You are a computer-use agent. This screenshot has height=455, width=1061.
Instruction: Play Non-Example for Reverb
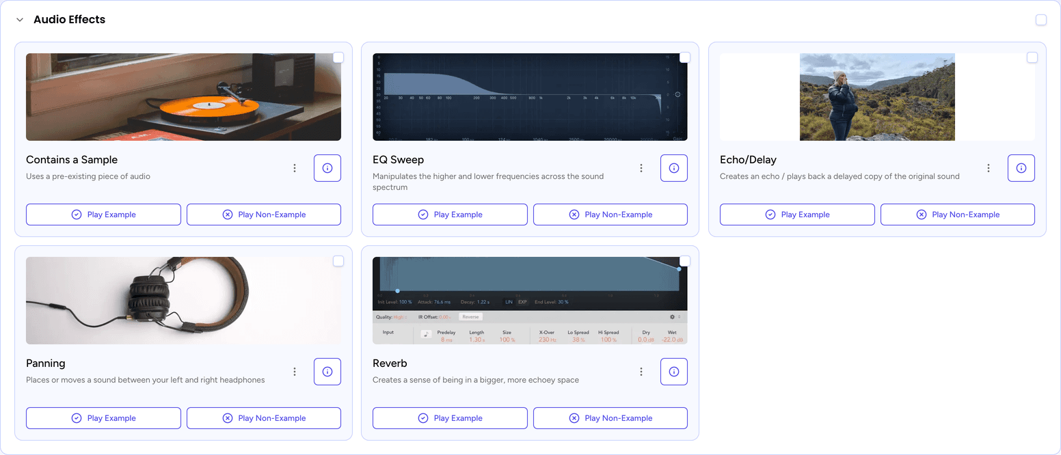(610, 418)
